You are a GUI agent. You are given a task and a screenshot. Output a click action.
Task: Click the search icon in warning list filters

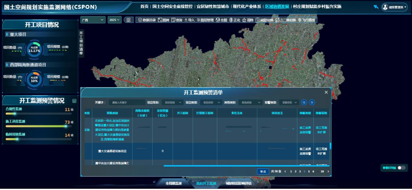click(x=304, y=102)
